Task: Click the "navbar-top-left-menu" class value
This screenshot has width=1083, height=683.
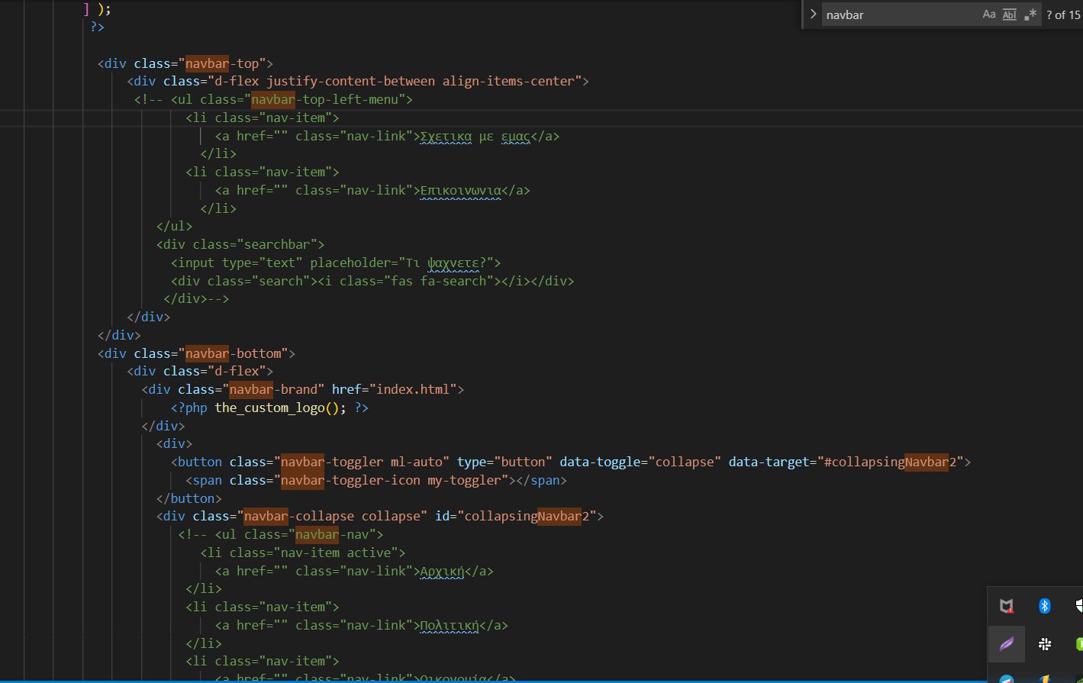Action: click(x=325, y=99)
